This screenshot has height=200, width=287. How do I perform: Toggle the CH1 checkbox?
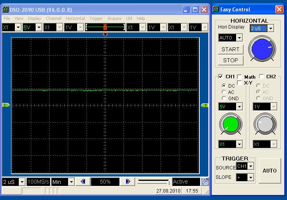221,77
